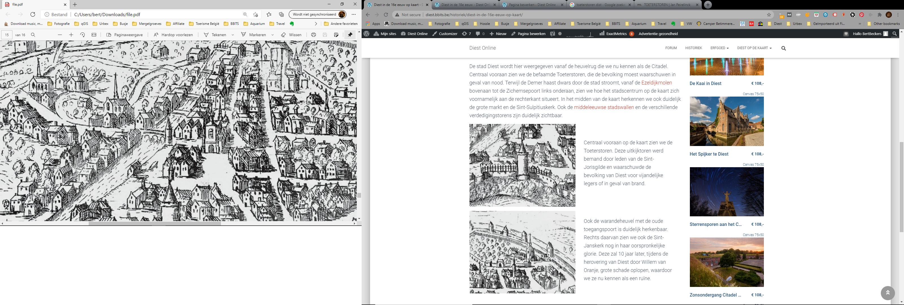904x305 pixels.
Task: Open Edge collections icon
Action: coord(281,14)
